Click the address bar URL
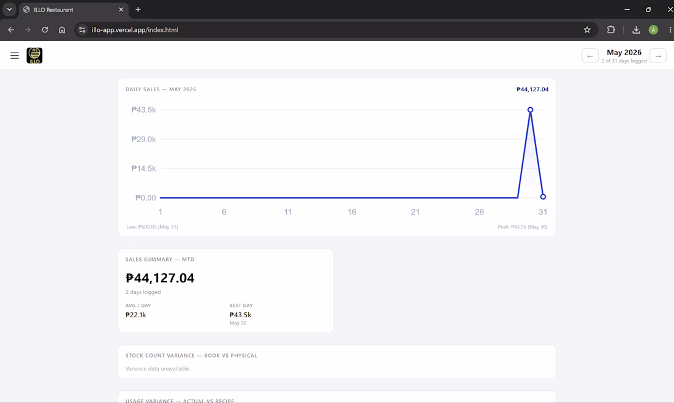Screen dimensions: 674x403 click(135, 29)
